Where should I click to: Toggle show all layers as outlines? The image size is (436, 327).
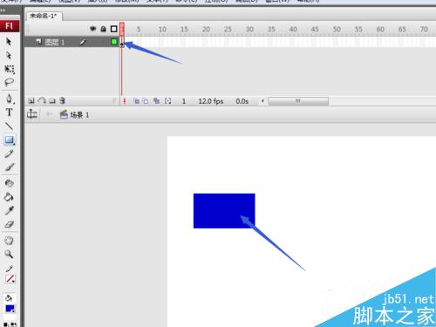[x=114, y=29]
